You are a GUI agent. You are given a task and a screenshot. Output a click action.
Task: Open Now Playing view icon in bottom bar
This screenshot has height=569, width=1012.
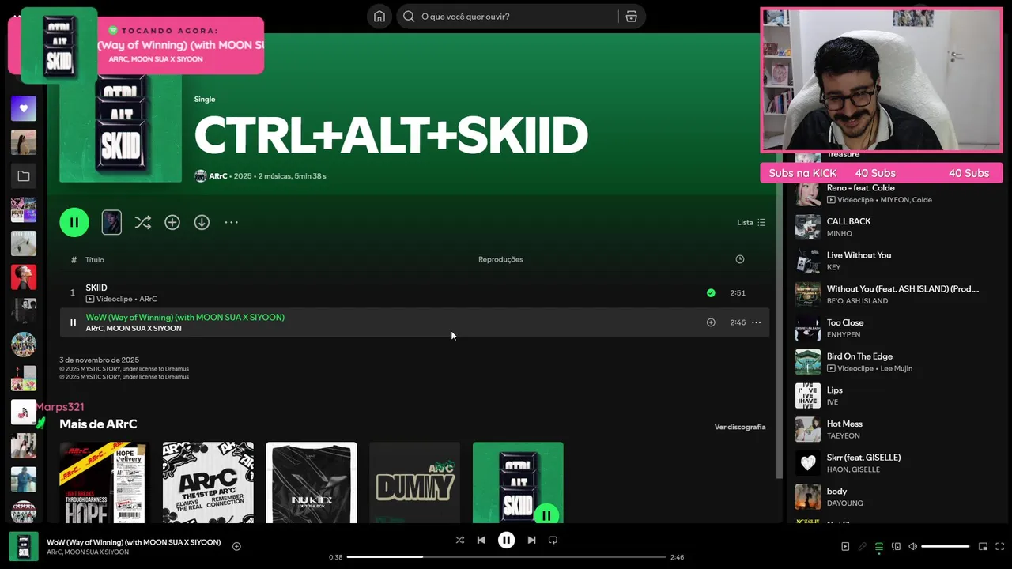point(845,546)
